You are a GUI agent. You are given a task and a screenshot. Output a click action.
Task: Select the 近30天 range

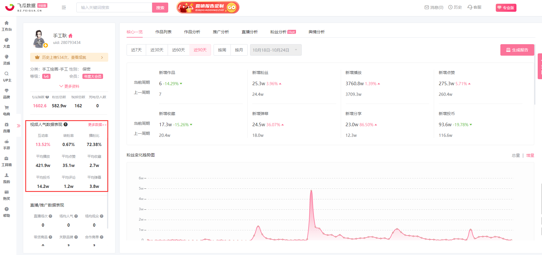tap(157, 50)
